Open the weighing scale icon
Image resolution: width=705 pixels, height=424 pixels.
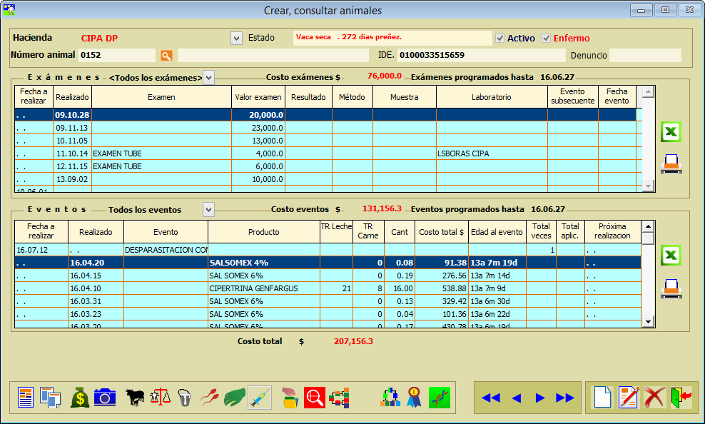161,397
